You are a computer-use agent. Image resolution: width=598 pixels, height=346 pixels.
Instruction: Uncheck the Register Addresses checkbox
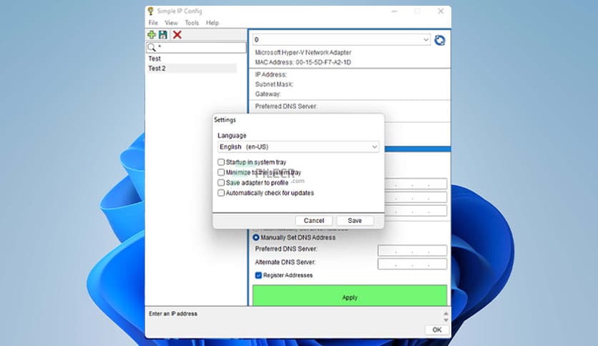pyautogui.click(x=258, y=275)
